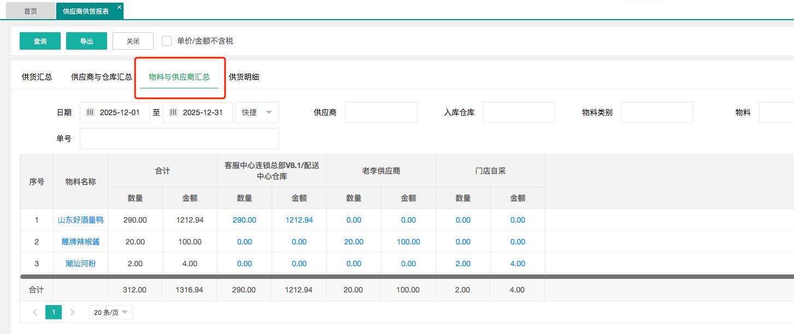Click the 单号 input field
The image size is (794, 334).
click(x=179, y=139)
